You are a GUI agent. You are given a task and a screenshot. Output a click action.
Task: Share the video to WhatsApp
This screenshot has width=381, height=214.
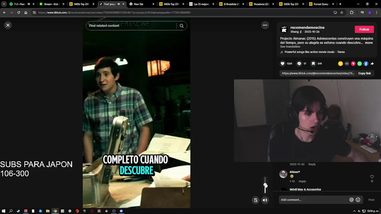360,64
